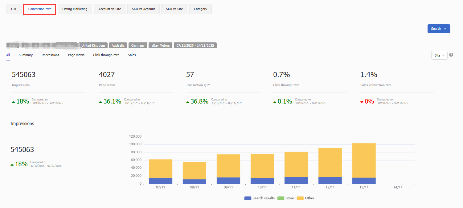This screenshot has width=463, height=208.
Task: Toggle Search results legend series
Action: 260,198
